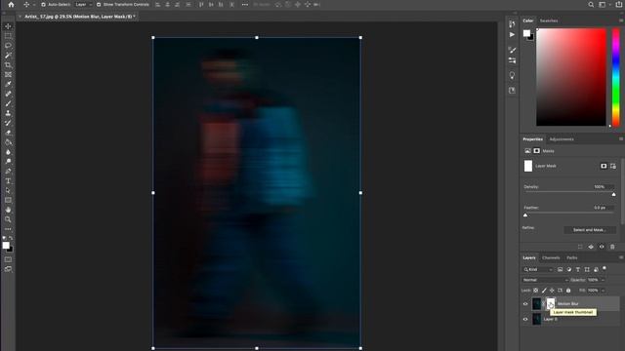Open the Fill value dropdown arrow
Screen dimensions: 625x351
point(603,291)
